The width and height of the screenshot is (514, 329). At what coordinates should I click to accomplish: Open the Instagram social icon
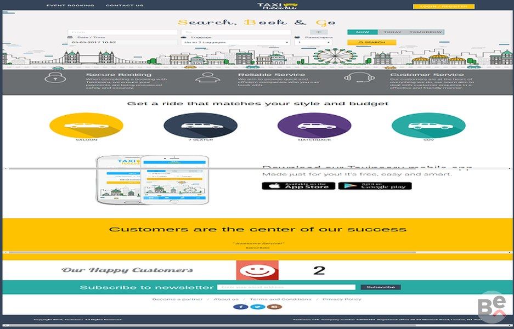click(x=274, y=307)
